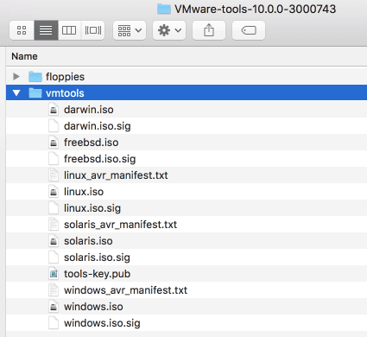Click the linux_avr_manifest.txt document icon
367x337 pixels.
(x=54, y=175)
